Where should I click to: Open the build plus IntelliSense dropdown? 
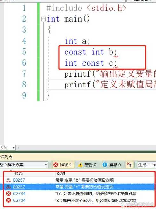point(146,165)
